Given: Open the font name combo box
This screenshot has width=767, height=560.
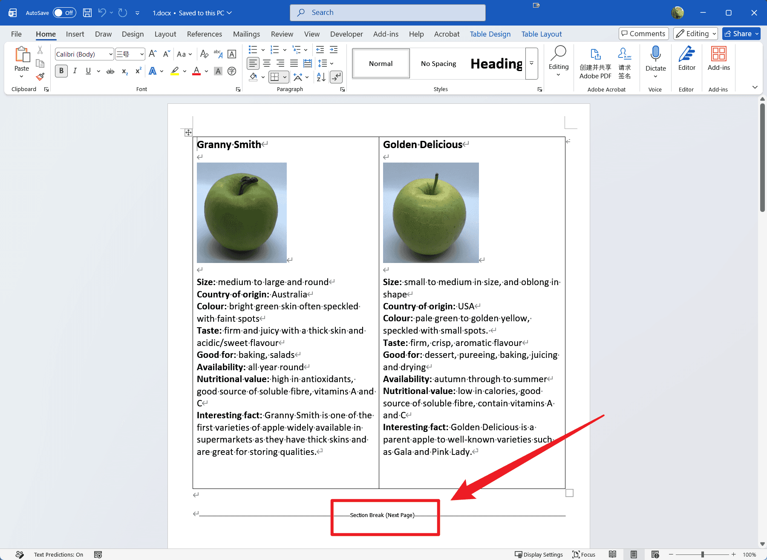Looking at the screenshot, I should (x=84, y=54).
